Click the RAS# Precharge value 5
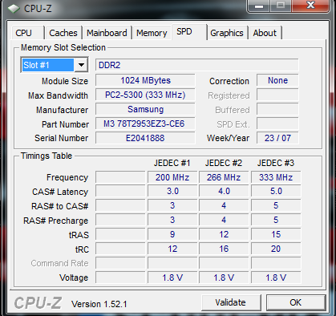336x316 pixels. (276, 220)
